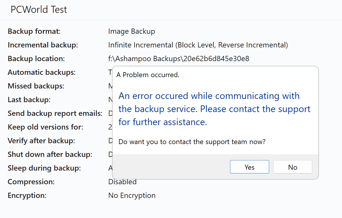Click the 'No Encryption' value
This screenshot has width=342, height=218.
click(x=132, y=195)
